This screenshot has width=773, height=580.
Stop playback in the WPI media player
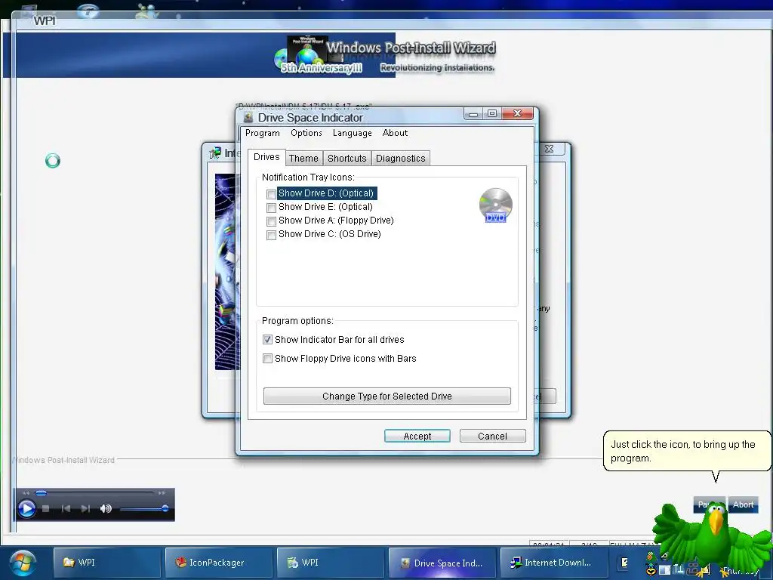pos(46,508)
